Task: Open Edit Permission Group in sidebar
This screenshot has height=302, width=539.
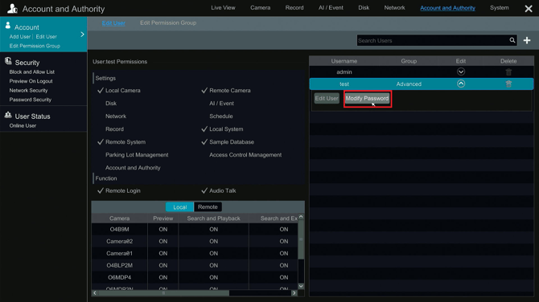Action: click(35, 46)
